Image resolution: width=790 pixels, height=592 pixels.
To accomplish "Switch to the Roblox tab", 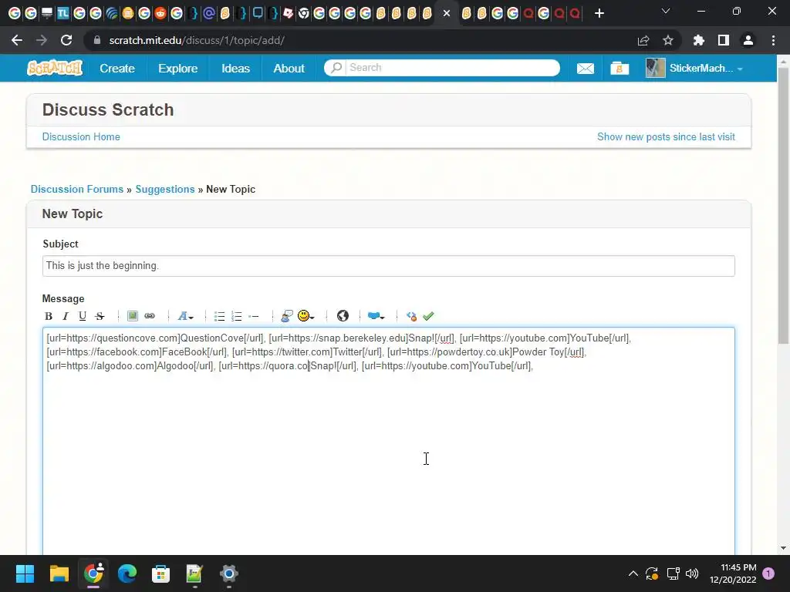I will pyautogui.click(x=289, y=13).
